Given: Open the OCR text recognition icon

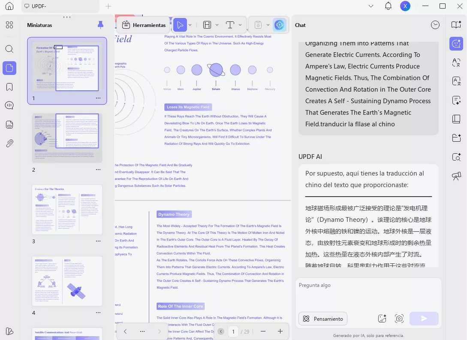Looking at the screenshot, I should [x=456, y=81].
